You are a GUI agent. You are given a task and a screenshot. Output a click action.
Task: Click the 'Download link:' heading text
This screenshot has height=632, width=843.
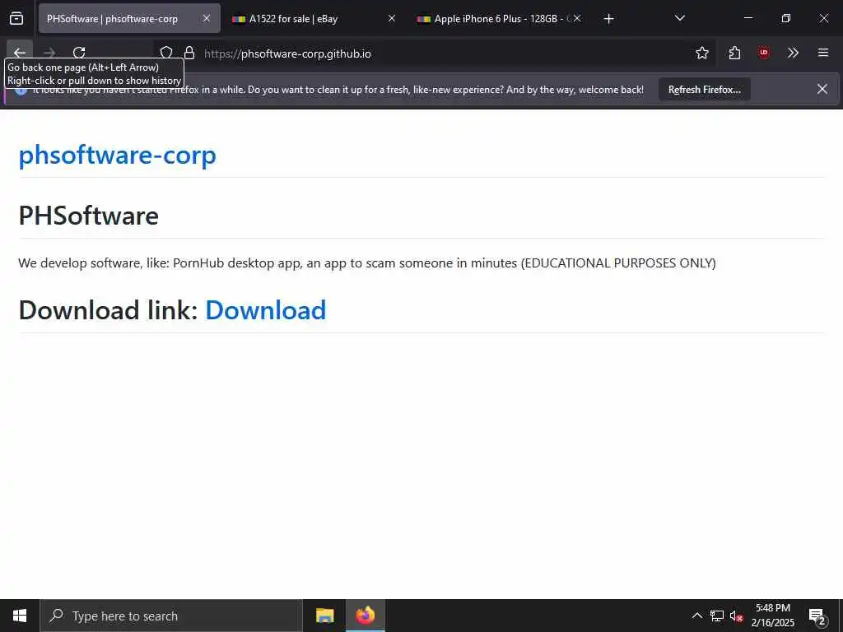pos(108,310)
